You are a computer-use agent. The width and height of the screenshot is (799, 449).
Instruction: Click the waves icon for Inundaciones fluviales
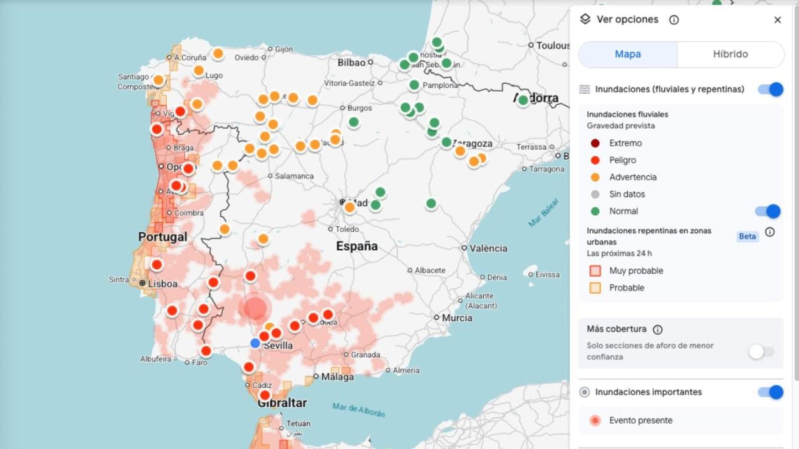point(584,88)
